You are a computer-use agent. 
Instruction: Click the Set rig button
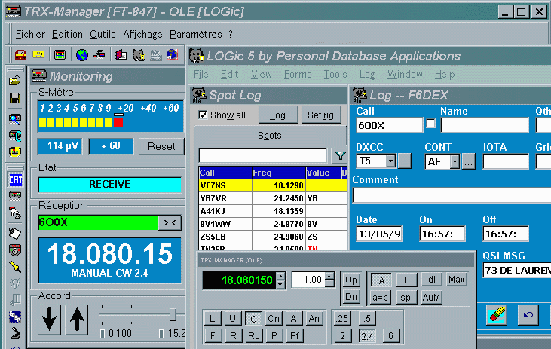click(320, 115)
